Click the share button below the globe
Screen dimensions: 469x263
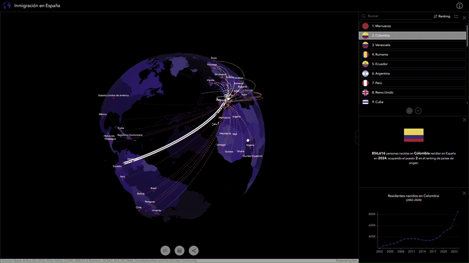pos(194,251)
